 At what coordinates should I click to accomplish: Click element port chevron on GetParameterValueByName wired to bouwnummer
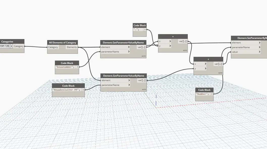(x=129, y=47)
